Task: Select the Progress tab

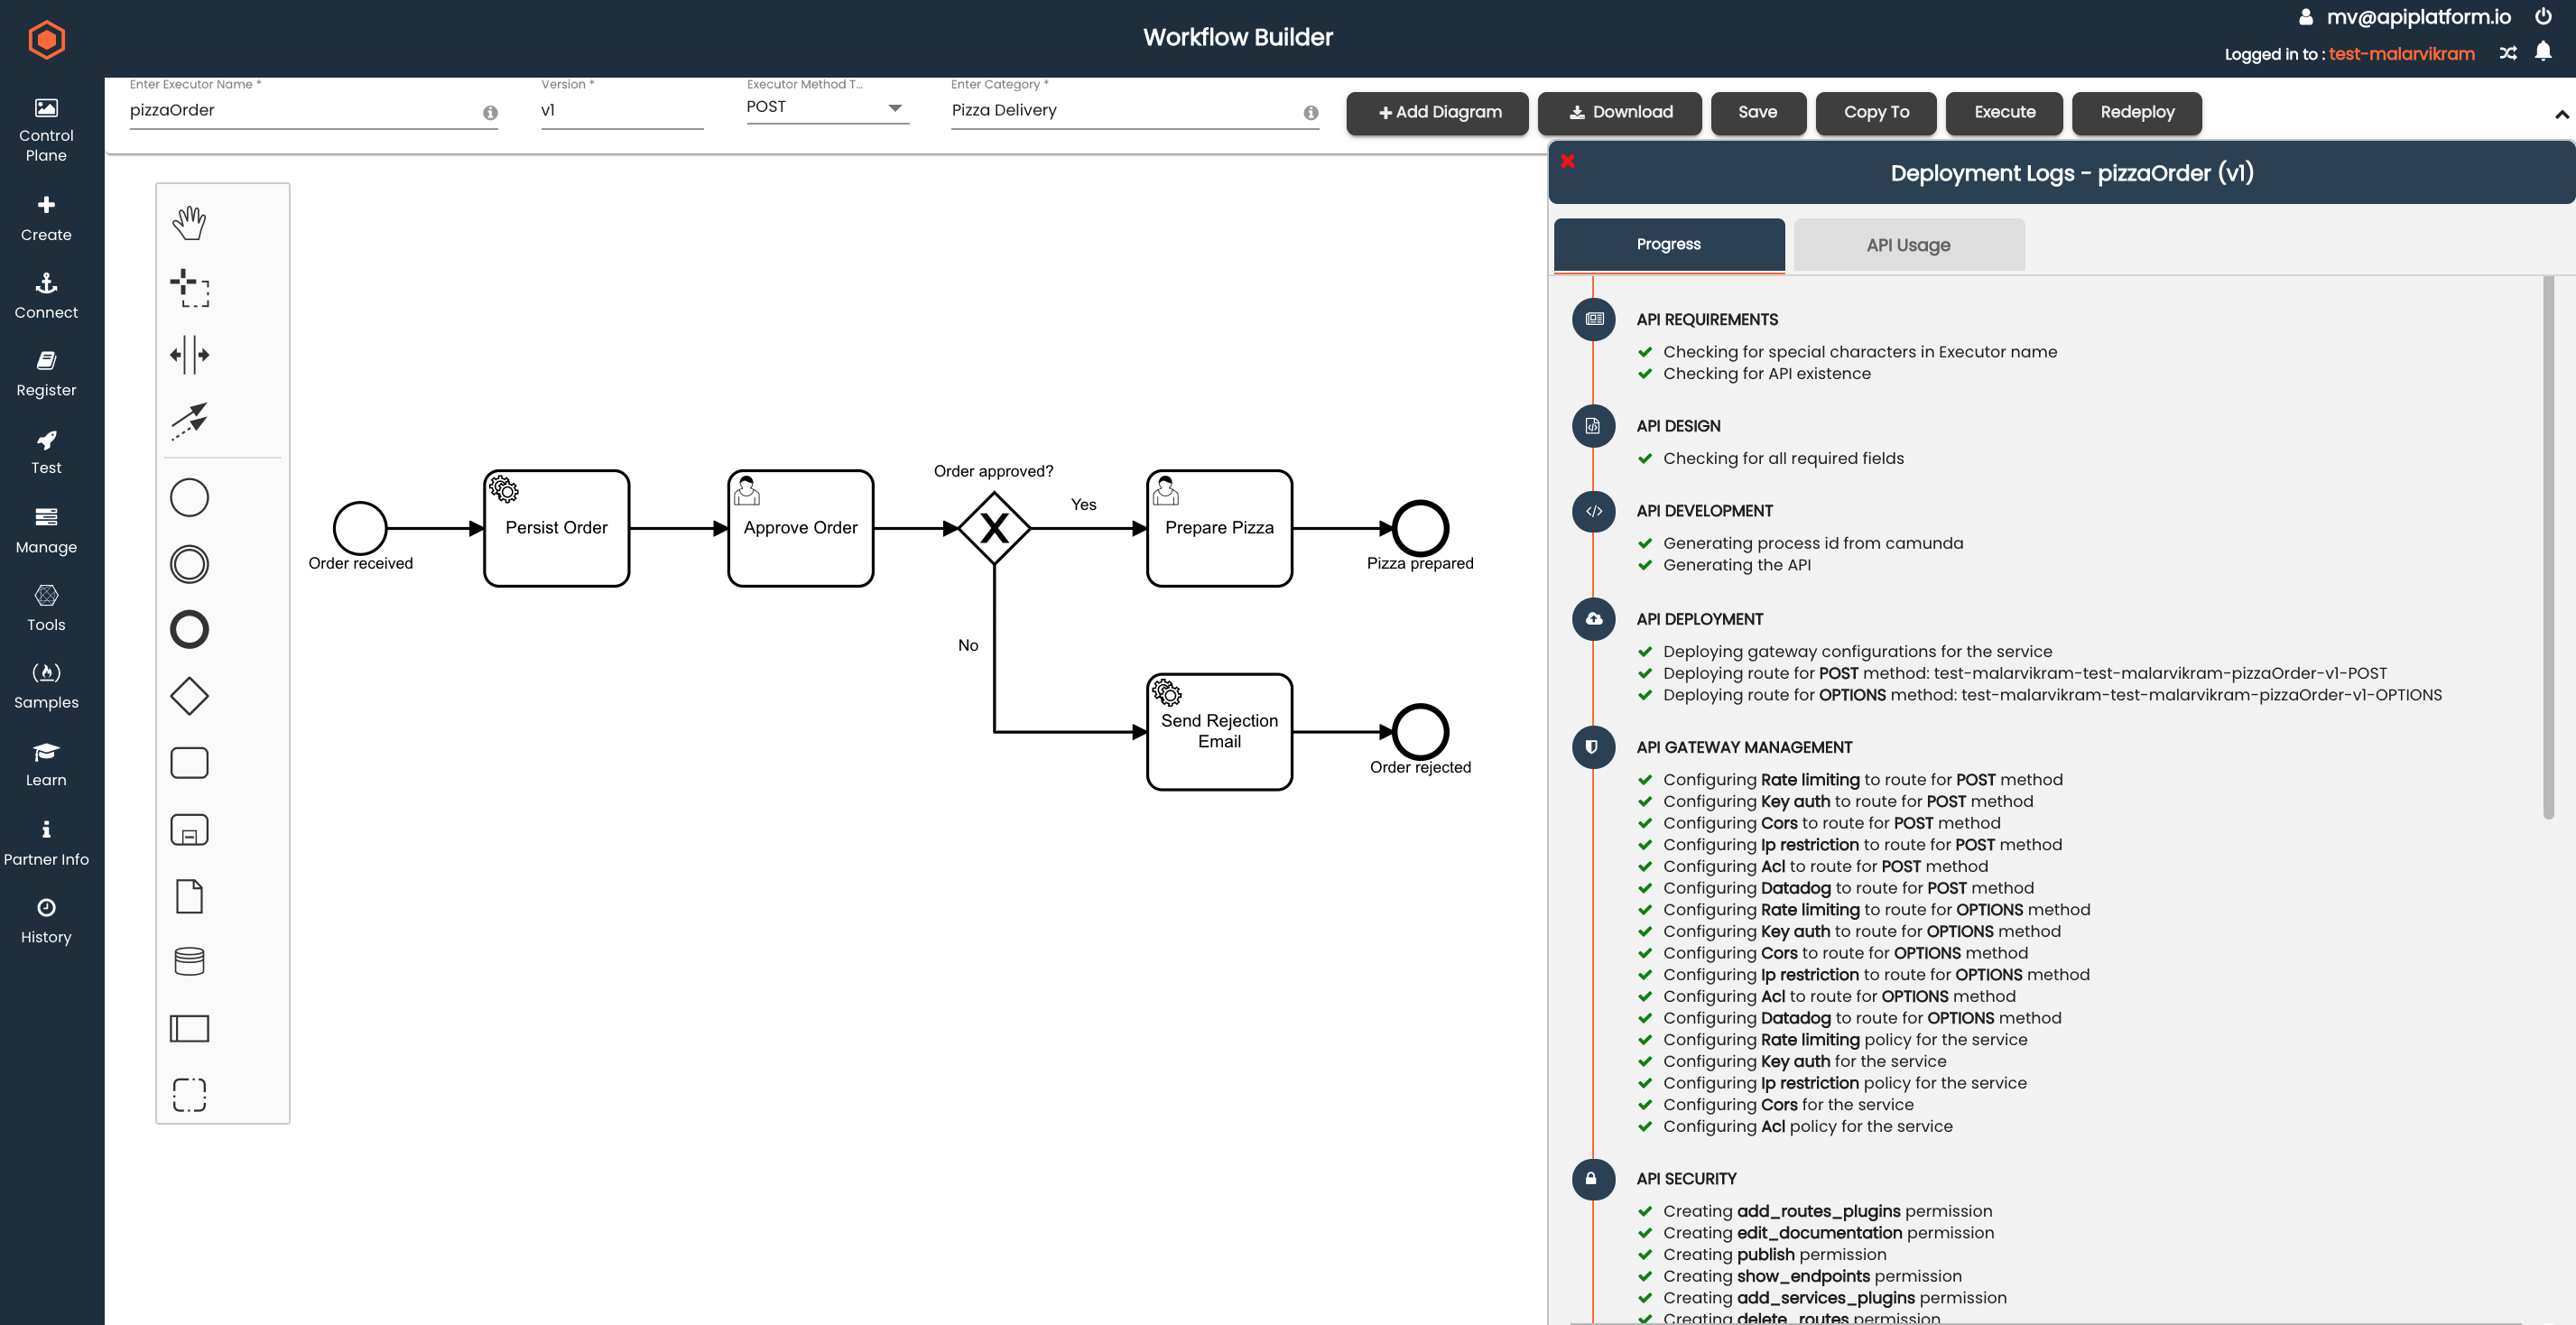Action: [1668, 244]
